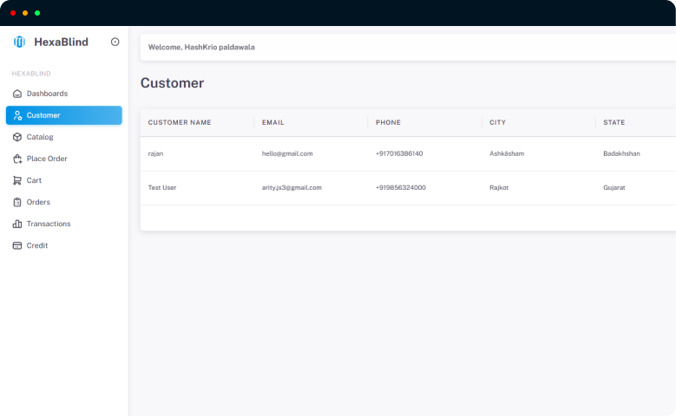Sort by Phone column header
Image resolution: width=676 pixels, height=416 pixels.
click(388, 122)
